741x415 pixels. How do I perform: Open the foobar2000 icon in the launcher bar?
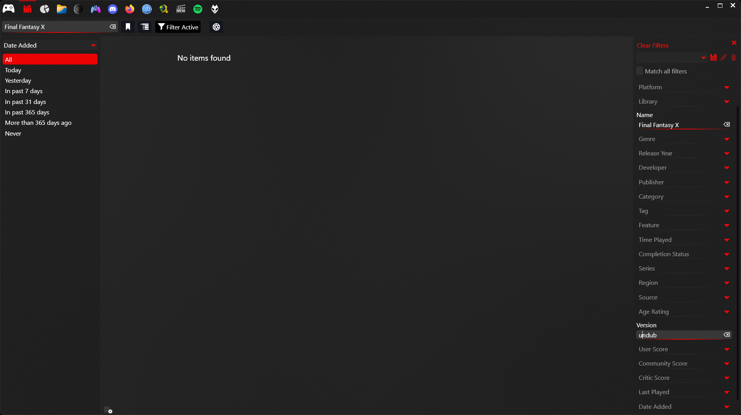tap(215, 9)
